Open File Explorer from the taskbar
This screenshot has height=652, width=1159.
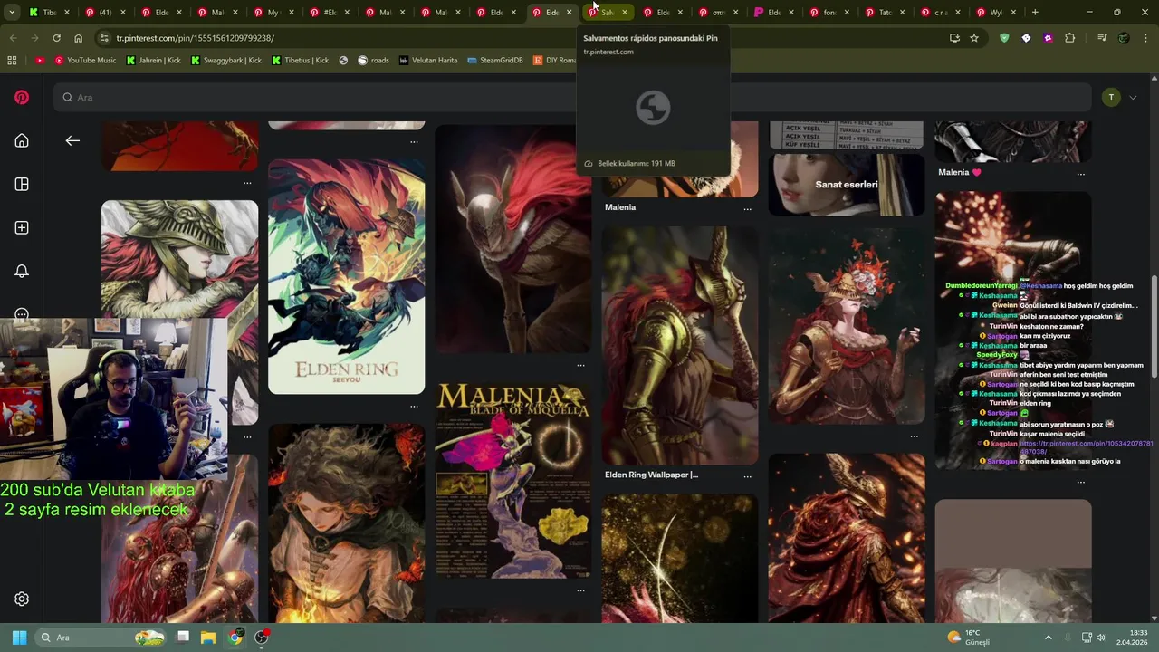click(x=208, y=638)
